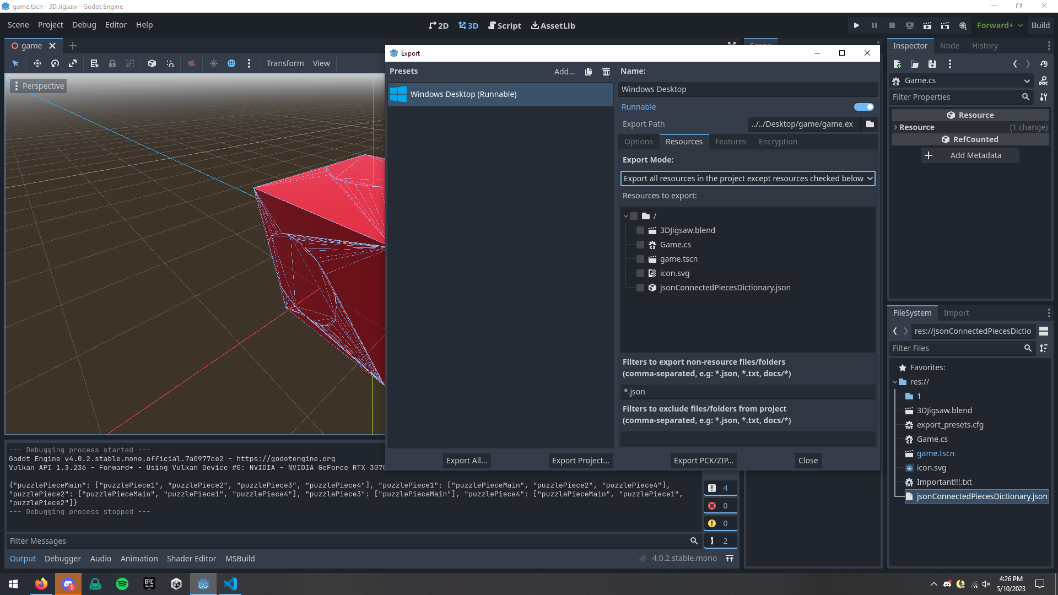Open online documentation search in Inspector

[x=1044, y=80]
